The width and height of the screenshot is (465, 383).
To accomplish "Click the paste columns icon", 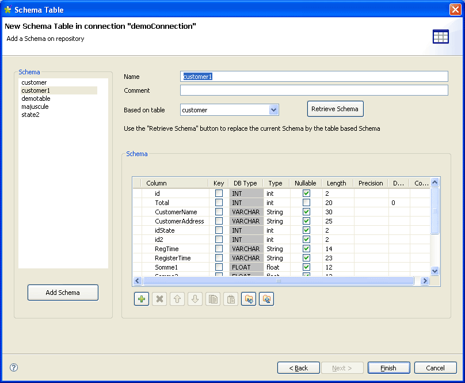I will 231,299.
